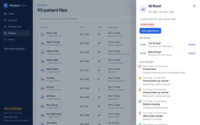Click the teal marker beside Routine cleaning visit
This screenshot has width=200, height=125.
[140, 101]
